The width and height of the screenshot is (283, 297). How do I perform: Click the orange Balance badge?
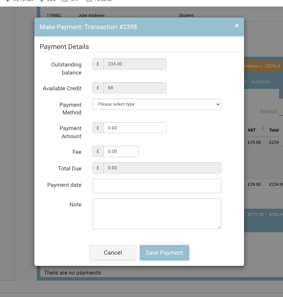[x=262, y=66]
